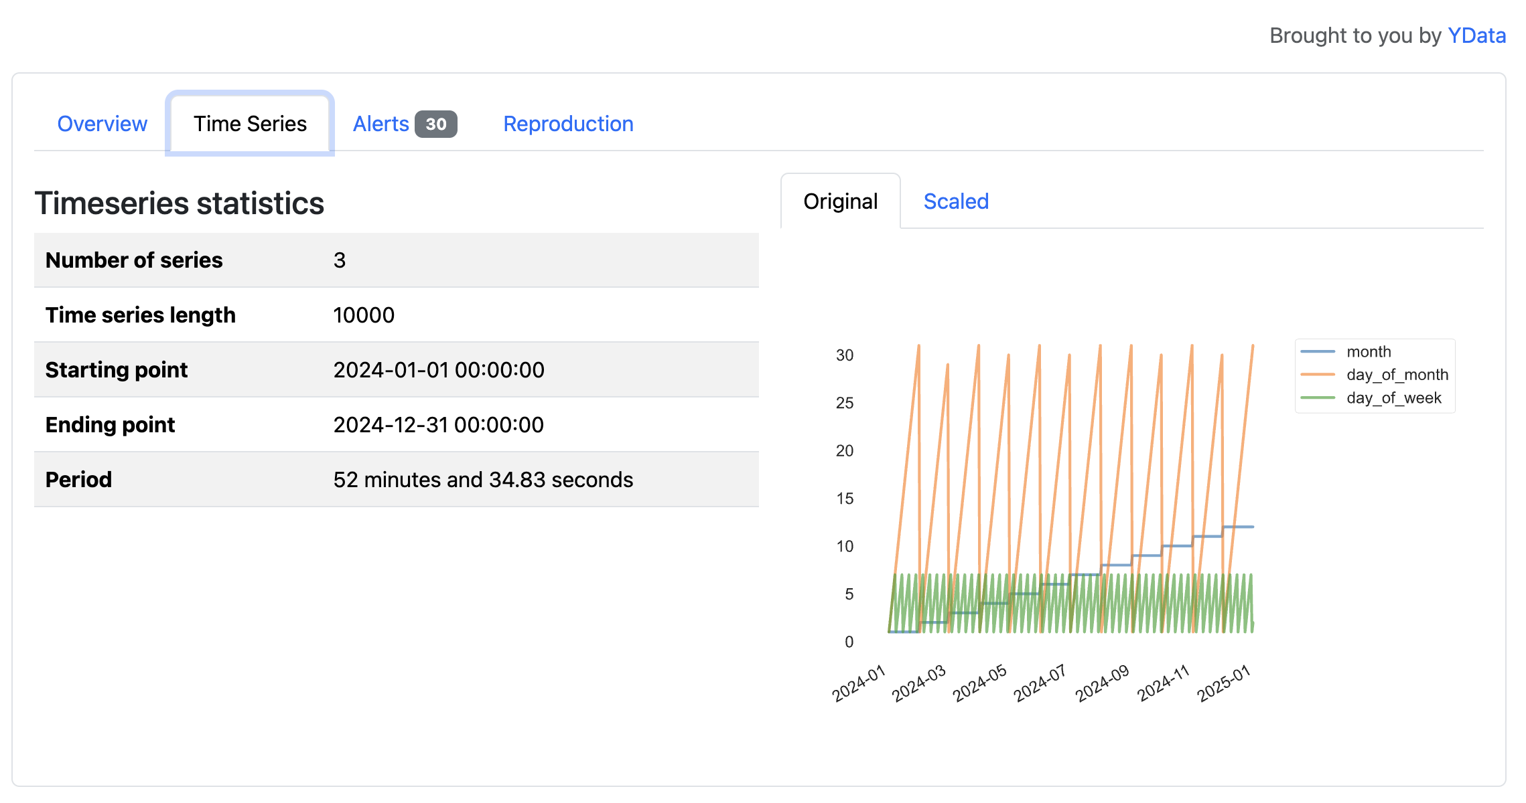This screenshot has width=1526, height=803.
Task: Click the Period value text
Action: click(x=483, y=480)
